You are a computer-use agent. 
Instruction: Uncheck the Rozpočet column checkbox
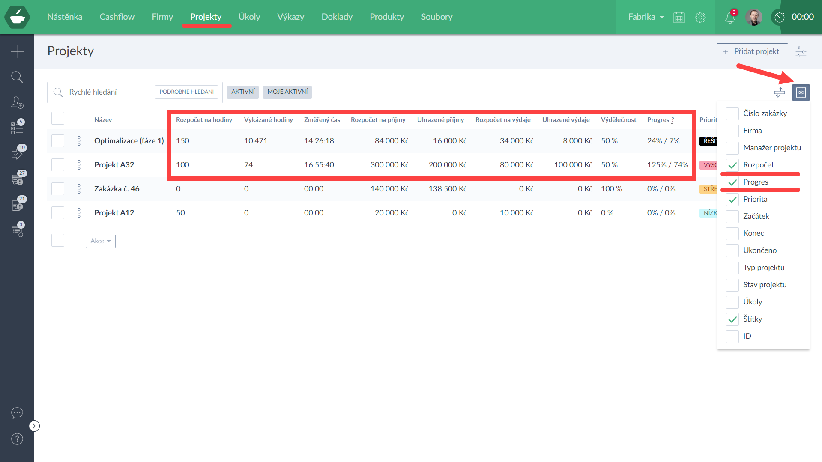coord(732,165)
